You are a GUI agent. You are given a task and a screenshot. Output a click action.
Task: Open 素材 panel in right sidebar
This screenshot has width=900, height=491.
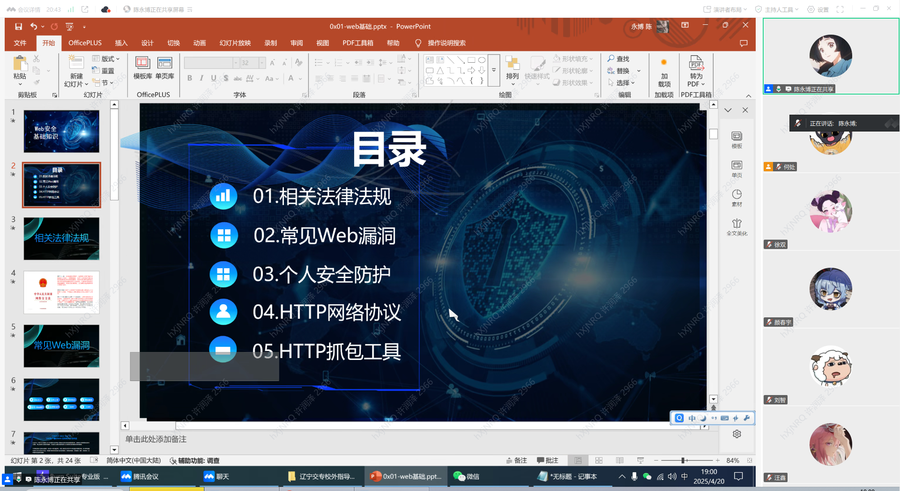(x=736, y=198)
